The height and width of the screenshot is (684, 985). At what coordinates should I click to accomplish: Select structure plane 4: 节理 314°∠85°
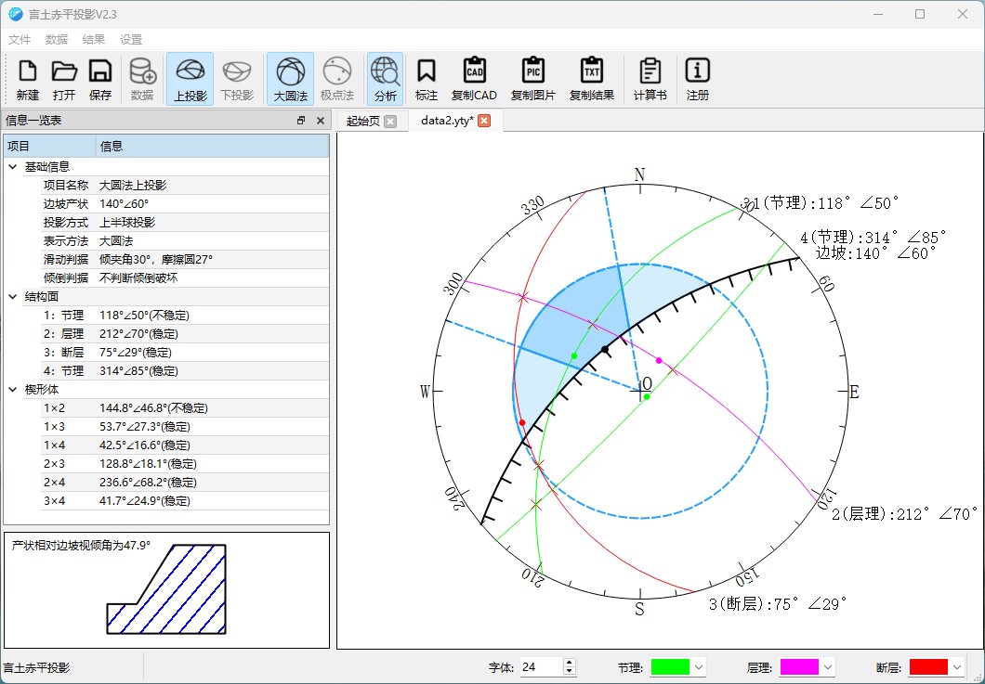click(185, 371)
